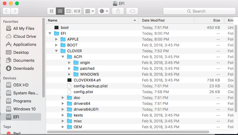Open Applications in sidebar
Screen dimensions: 238x135
21,45
